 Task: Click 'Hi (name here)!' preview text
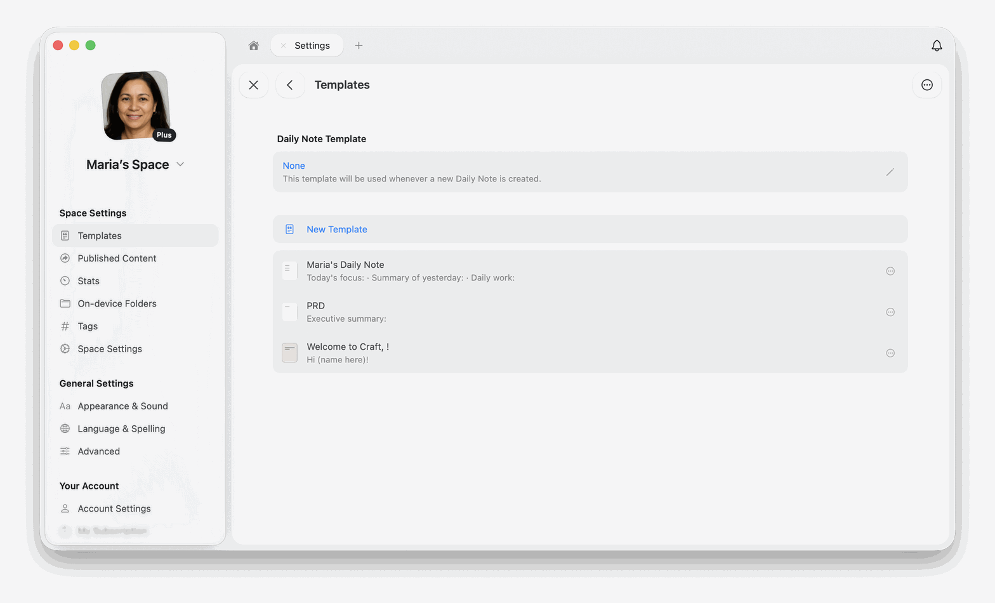click(338, 360)
